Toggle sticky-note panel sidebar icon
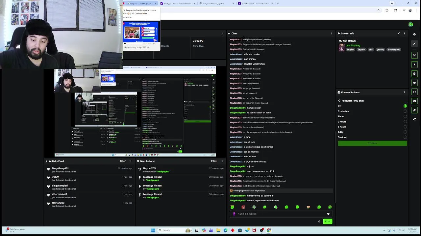421x236 pixels. click(x=414, y=74)
